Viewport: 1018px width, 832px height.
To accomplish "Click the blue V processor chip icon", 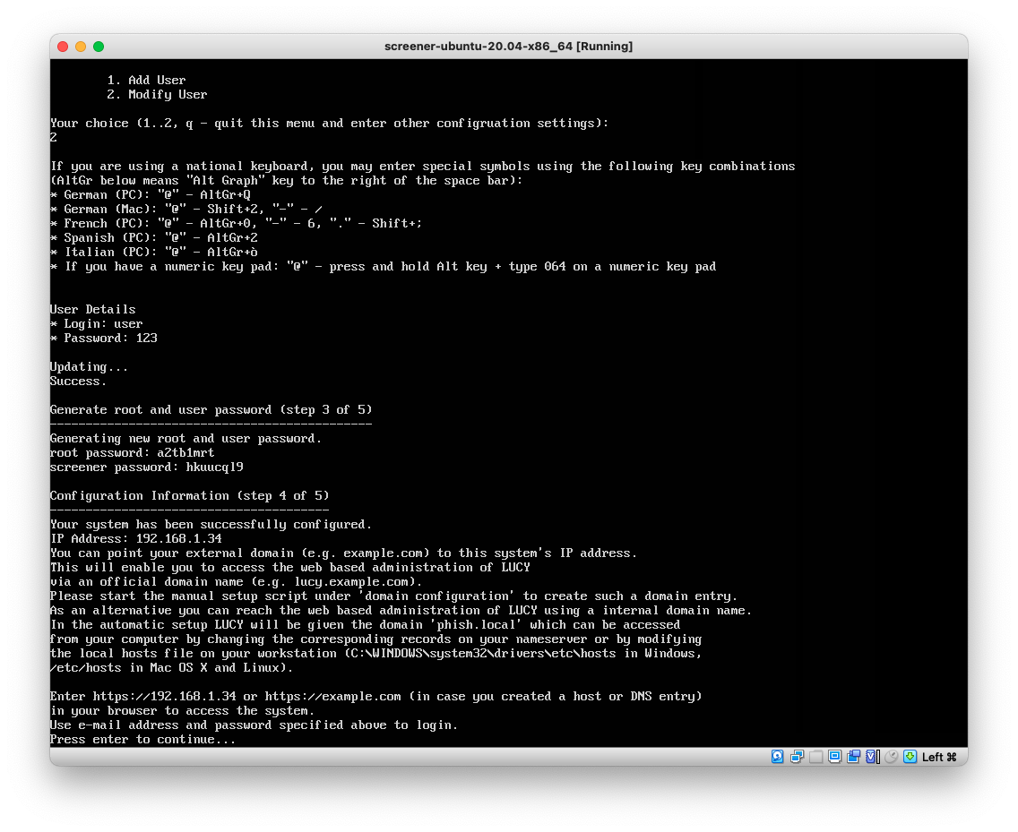I will pos(872,757).
